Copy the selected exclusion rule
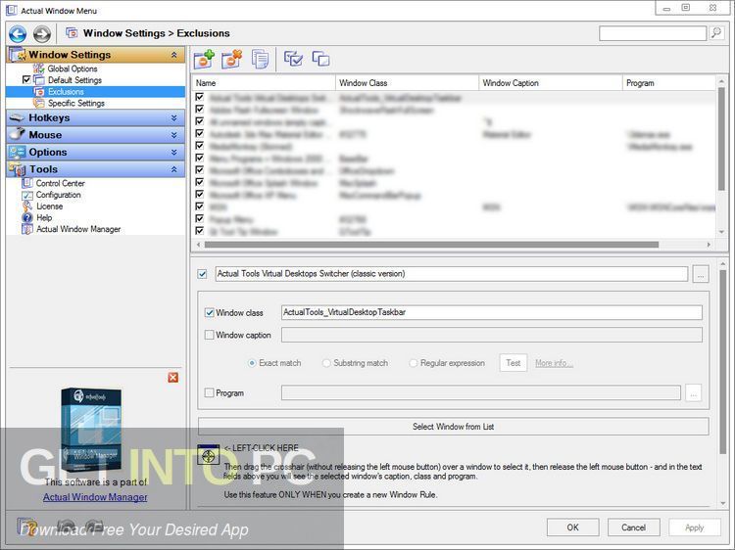The height and width of the screenshot is (550, 735). [260, 59]
